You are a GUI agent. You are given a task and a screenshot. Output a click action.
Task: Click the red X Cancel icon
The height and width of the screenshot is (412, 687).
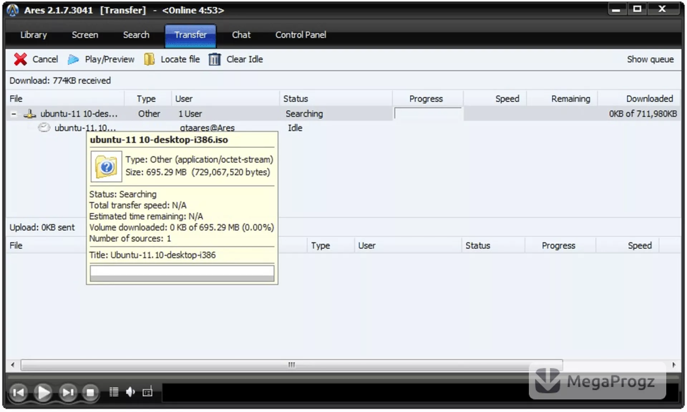pyautogui.click(x=20, y=59)
